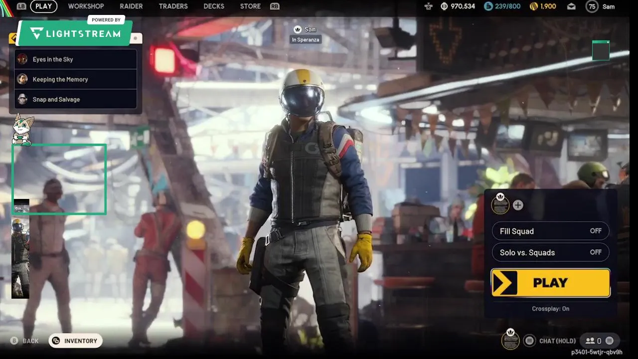This screenshot has height=359, width=638.
Task: Click the 239/800 stash value
Action: 507,6
